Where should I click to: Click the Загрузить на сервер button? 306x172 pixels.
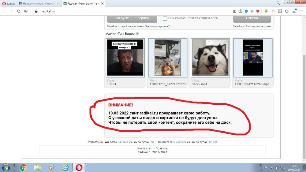(x=132, y=18)
